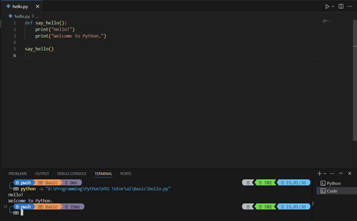Show the DEBUG CONSOLE tab

coord(72,174)
